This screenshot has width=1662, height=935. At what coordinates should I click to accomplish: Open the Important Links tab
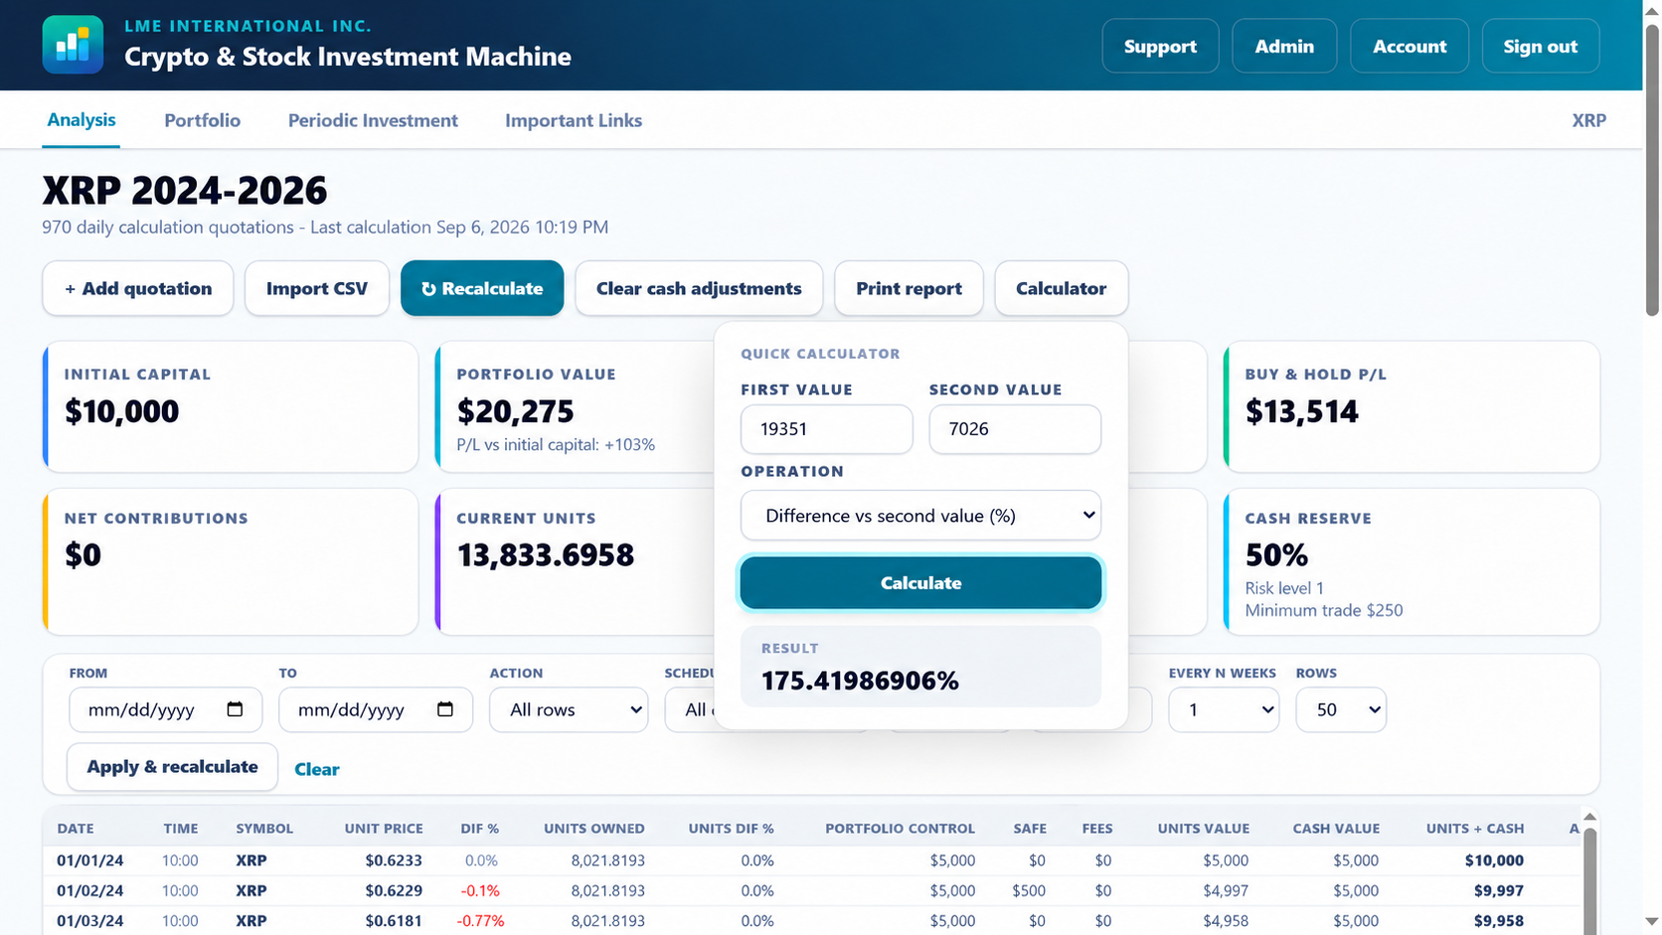574,120
